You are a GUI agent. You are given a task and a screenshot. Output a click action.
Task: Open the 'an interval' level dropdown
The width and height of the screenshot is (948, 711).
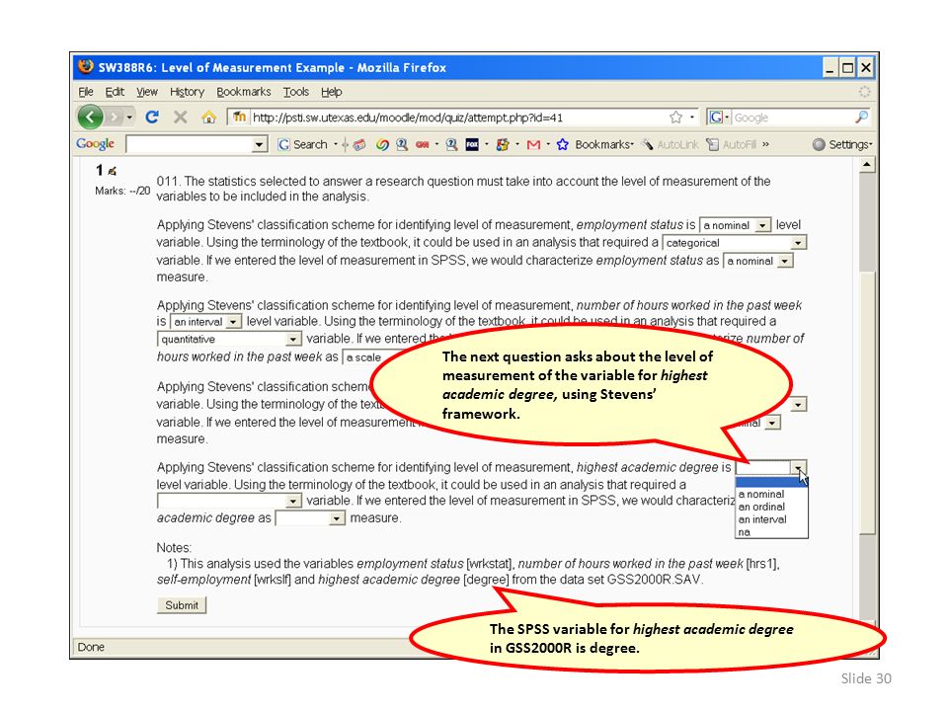[x=205, y=322]
